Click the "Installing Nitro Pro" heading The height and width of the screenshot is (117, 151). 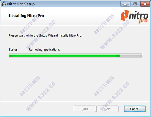tap(26, 16)
